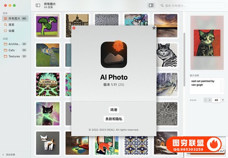Toggle the inspector panel button
Image resolution: width=228 pixels, height=158 pixels.
click(x=151, y=5)
